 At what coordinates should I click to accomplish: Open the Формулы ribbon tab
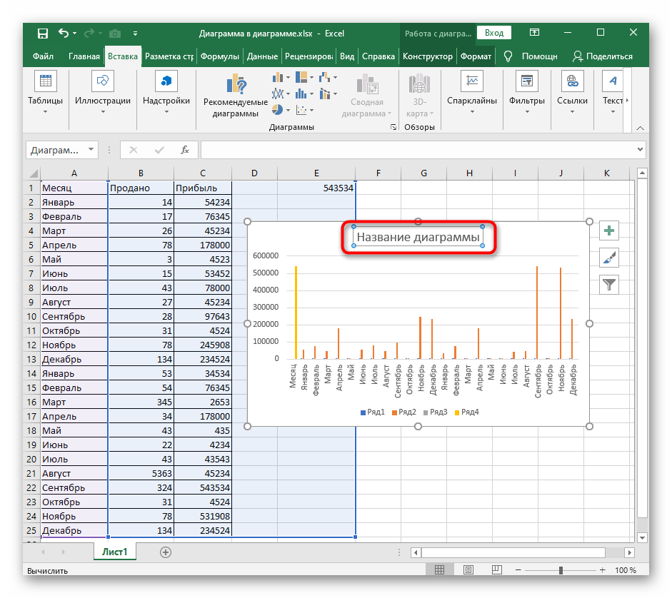point(219,56)
